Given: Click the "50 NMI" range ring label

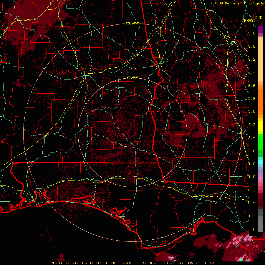Looking at the screenshot, I should (x=132, y=78).
